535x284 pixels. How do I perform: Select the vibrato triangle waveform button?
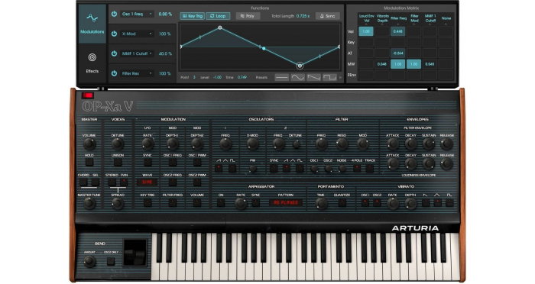click(x=437, y=203)
